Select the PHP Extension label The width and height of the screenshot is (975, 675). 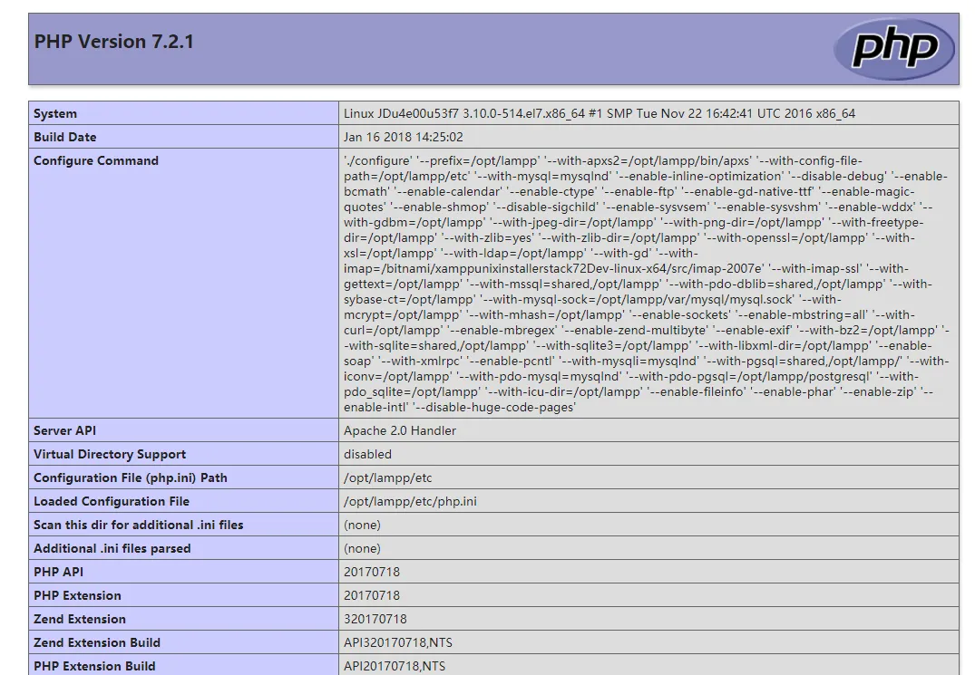77,596
